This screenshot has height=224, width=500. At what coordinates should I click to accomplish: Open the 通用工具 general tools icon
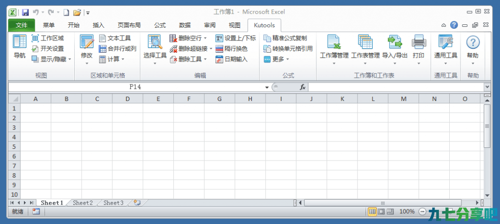pos(445,42)
